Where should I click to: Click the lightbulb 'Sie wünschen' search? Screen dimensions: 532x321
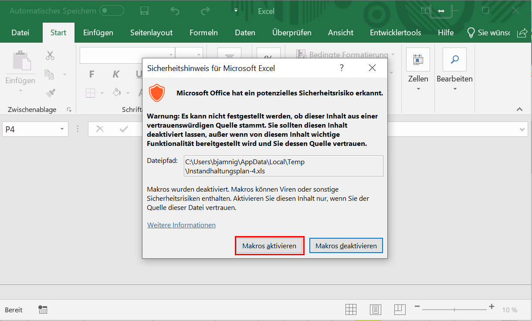(x=488, y=33)
